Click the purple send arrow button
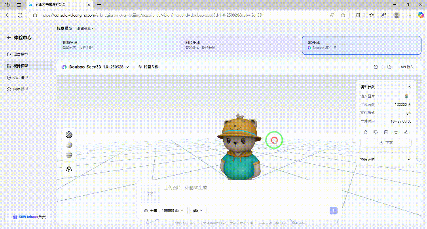The height and width of the screenshot is (229, 427). [x=333, y=210]
